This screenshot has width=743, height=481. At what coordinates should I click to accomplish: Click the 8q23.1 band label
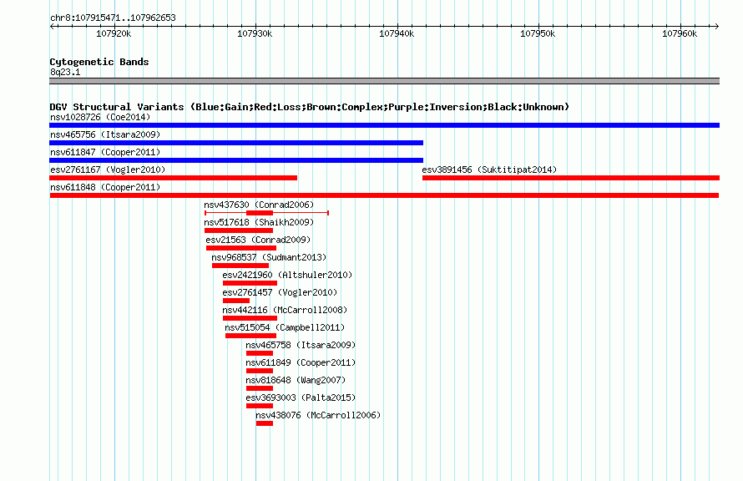pyautogui.click(x=65, y=72)
